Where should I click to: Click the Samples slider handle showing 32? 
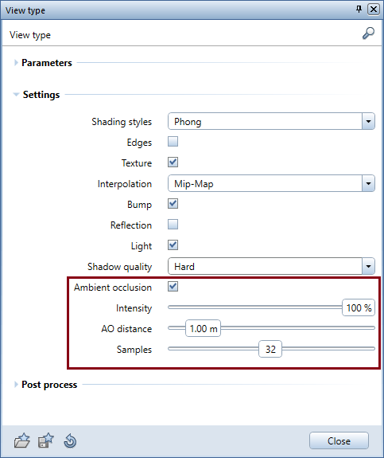270,349
